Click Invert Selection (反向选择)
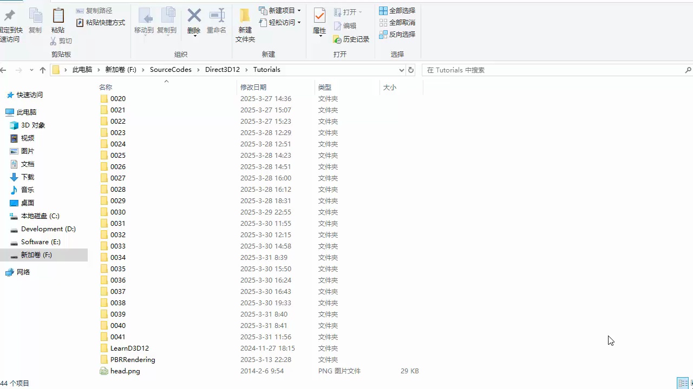 click(397, 34)
